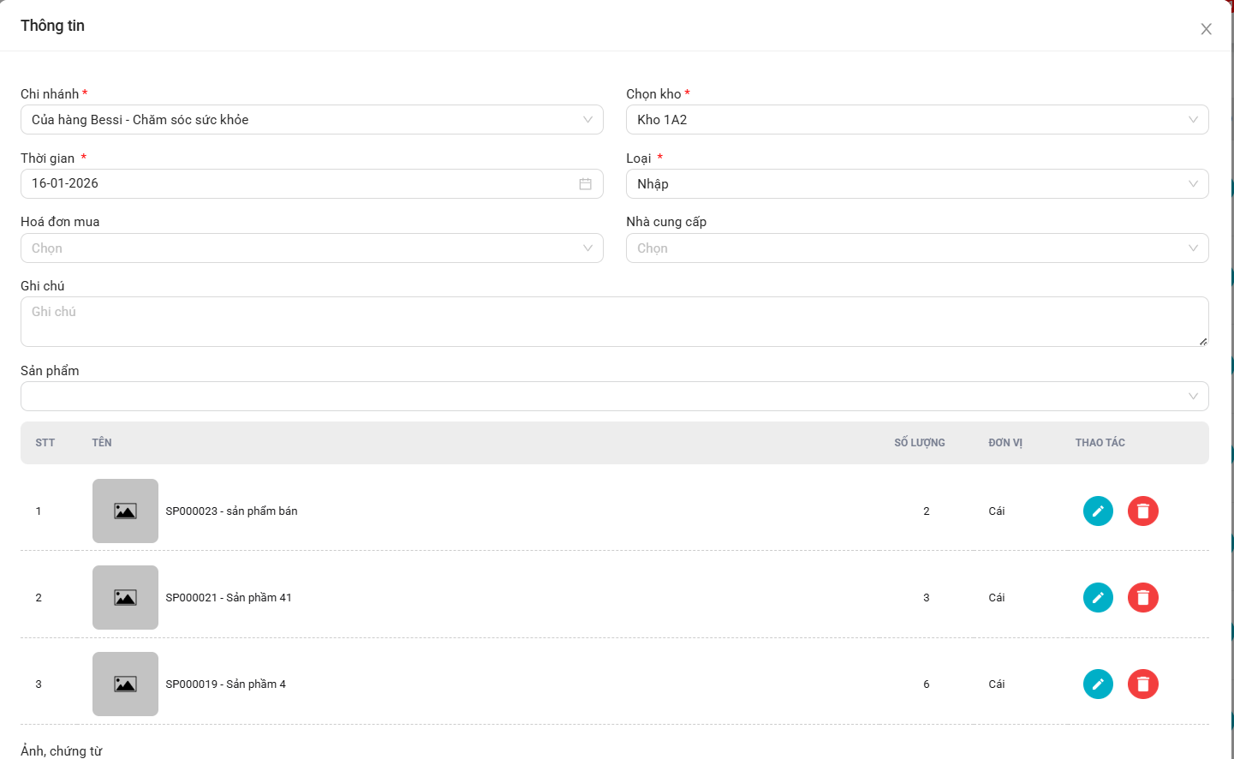Delete product SP000023 with trash icon
The width and height of the screenshot is (1234, 759).
(x=1142, y=511)
